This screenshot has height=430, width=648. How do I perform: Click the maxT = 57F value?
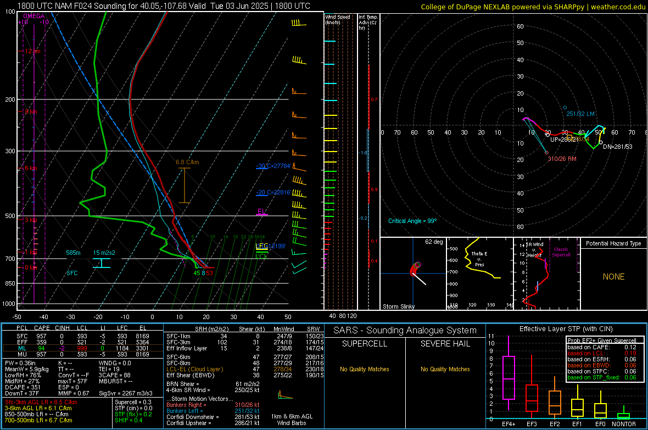pos(72,381)
